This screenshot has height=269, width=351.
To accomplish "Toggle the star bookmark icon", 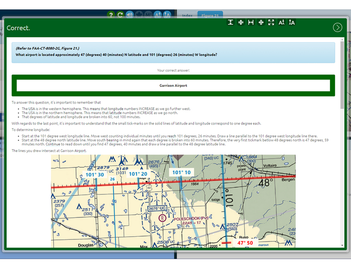I will (x=139, y=15).
